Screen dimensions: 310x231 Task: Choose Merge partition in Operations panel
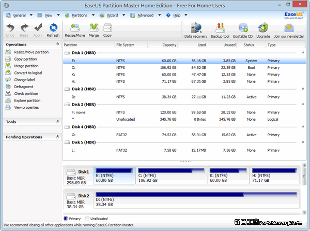pos(26,66)
